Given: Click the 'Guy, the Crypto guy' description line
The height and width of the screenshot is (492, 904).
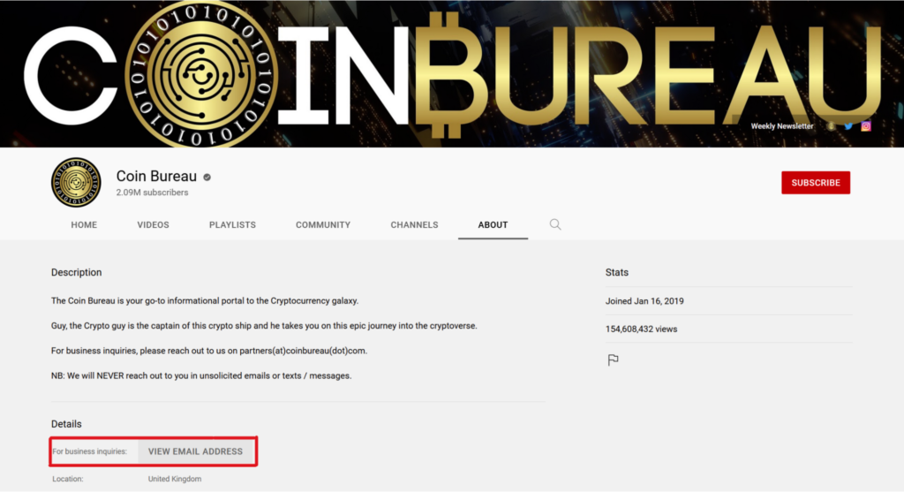Looking at the screenshot, I should 264,326.
